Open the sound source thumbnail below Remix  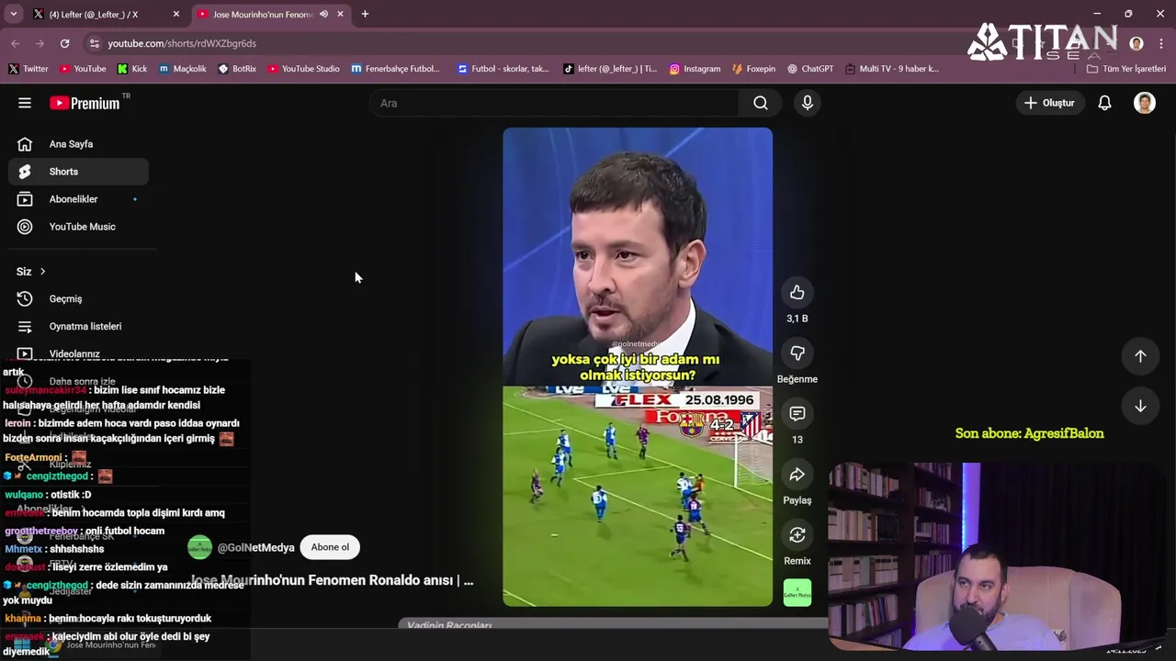(x=797, y=592)
